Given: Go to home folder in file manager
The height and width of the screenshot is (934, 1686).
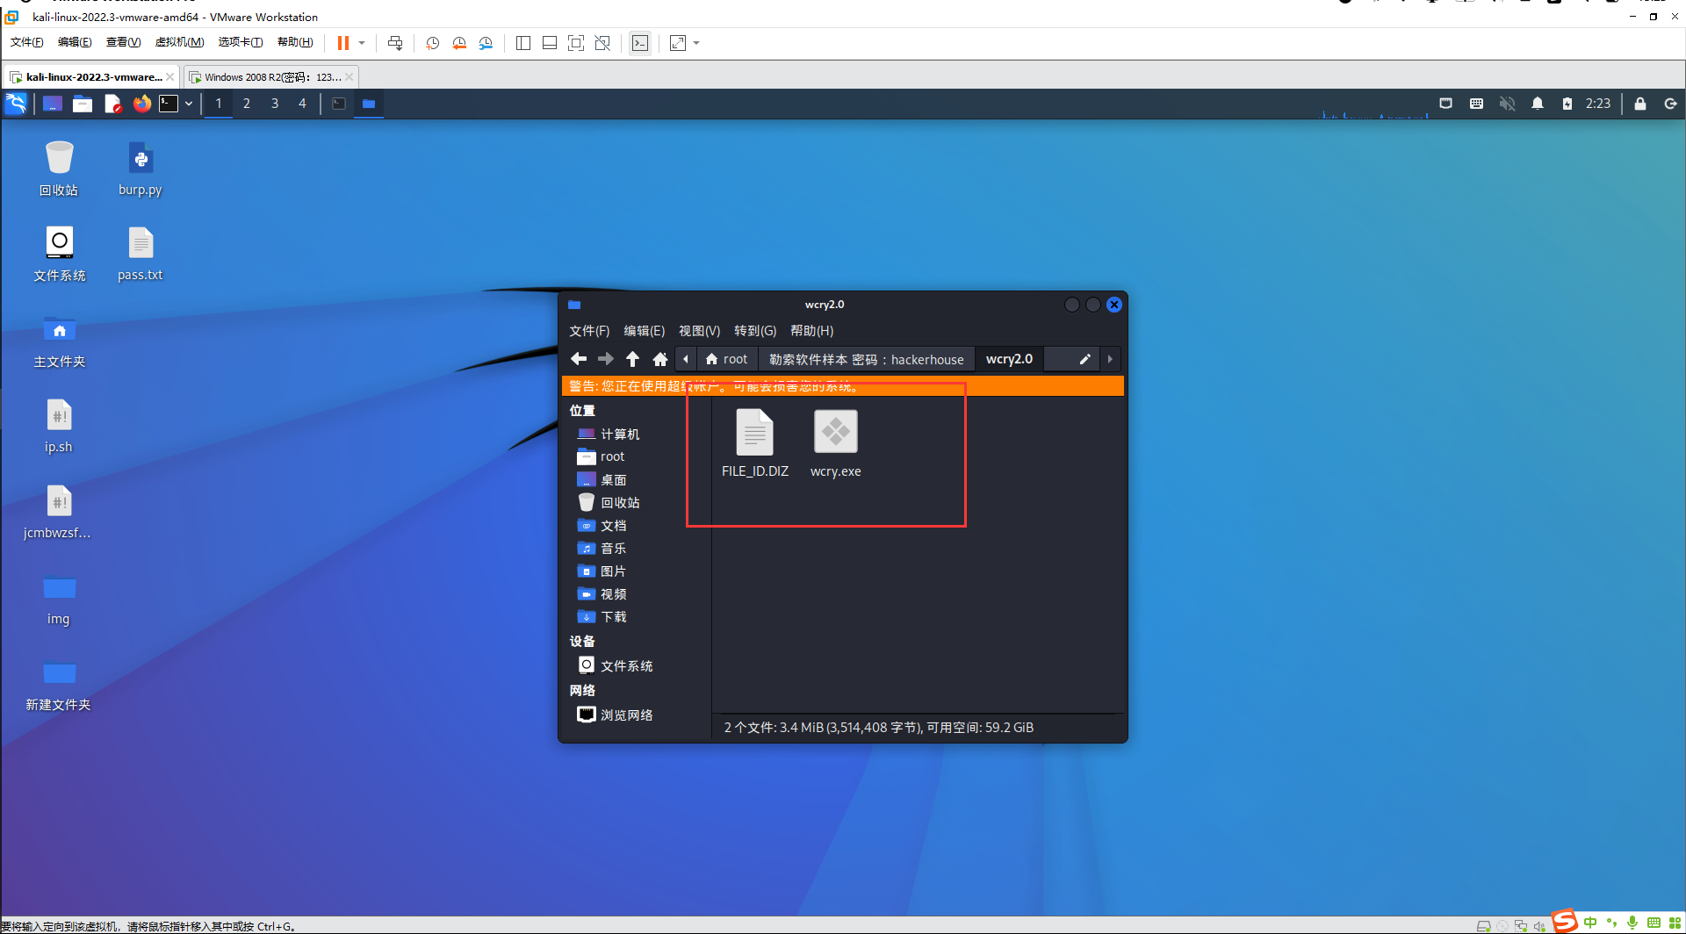Looking at the screenshot, I should (660, 359).
